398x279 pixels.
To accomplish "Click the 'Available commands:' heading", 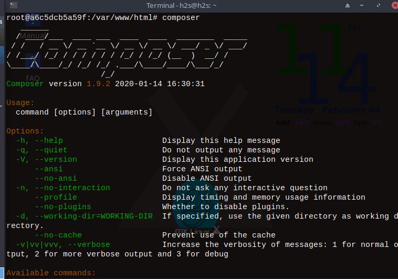I will [51, 273].
